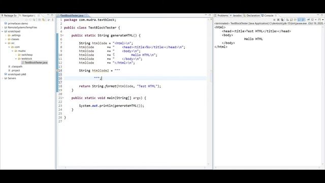Click the Navigator Up icon
The width and height of the screenshot is (325, 183).
pyautogui.click(x=34, y=20)
